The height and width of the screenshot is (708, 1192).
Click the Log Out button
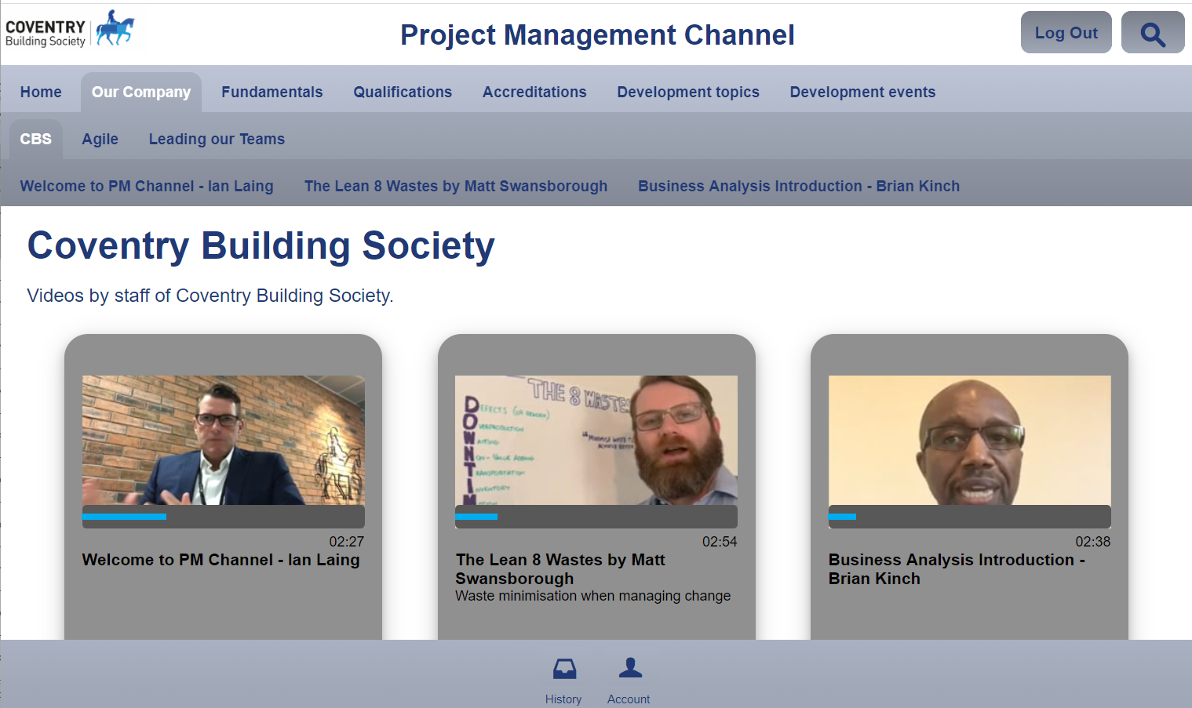pos(1066,32)
